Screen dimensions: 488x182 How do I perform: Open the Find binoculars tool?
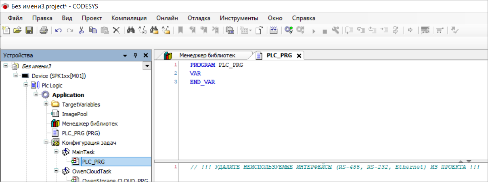pos(130,30)
